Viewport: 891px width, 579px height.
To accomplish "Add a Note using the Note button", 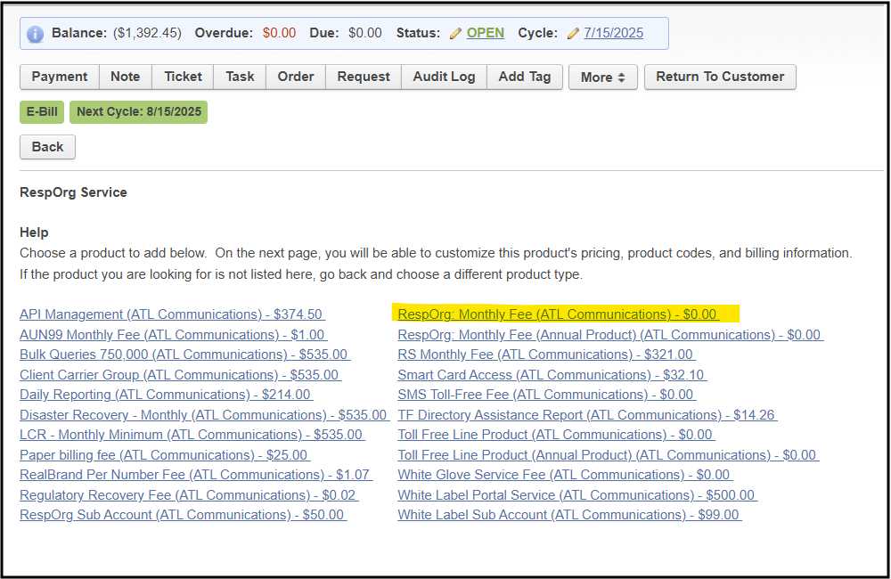I will coord(125,77).
